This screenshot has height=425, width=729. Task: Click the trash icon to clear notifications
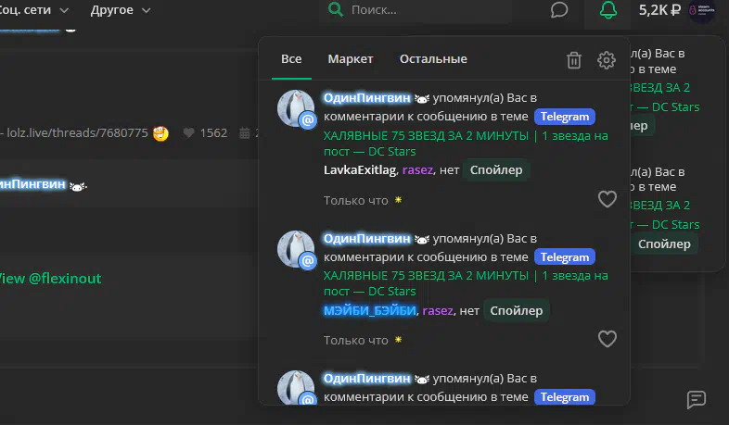(574, 60)
